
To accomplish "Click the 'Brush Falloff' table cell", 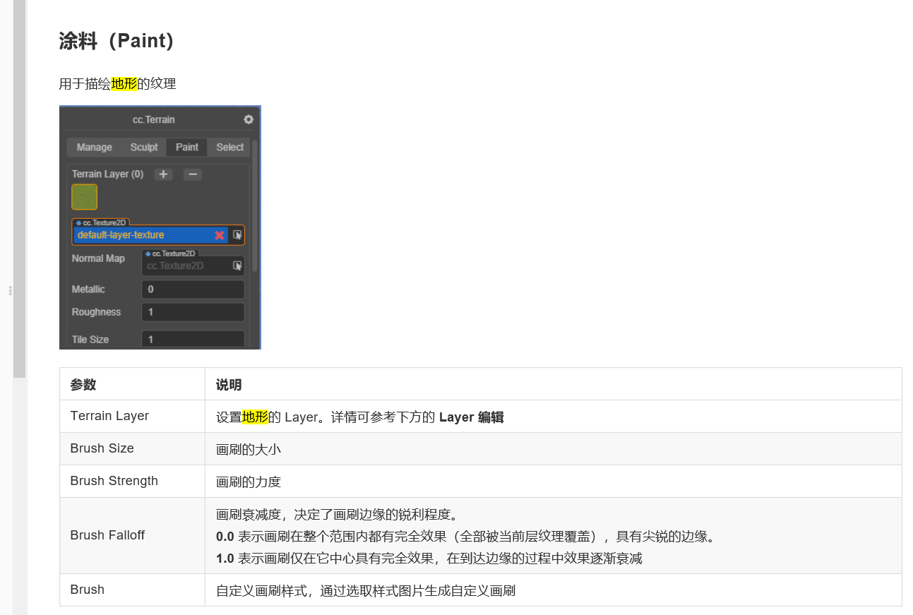I will [x=132, y=535].
